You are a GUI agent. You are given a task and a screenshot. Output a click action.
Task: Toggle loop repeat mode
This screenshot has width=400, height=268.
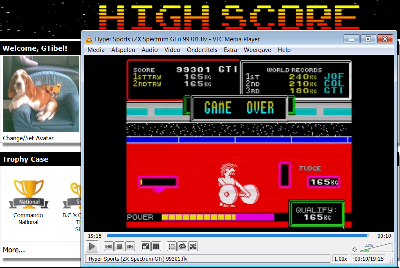point(182,246)
